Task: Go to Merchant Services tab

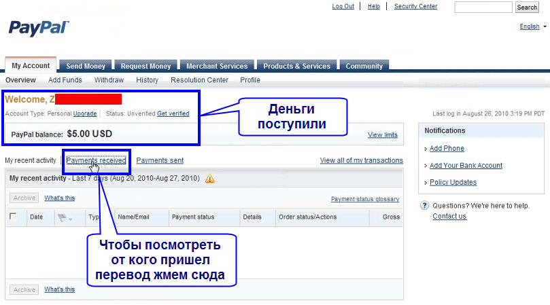Action: point(217,66)
